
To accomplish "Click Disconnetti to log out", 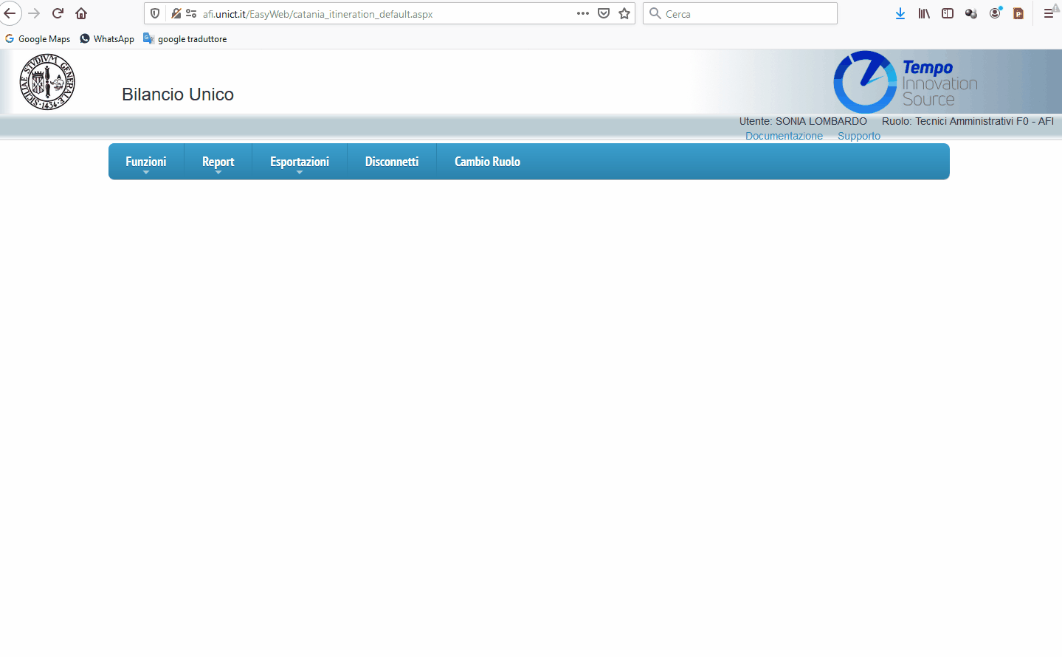I will [392, 162].
